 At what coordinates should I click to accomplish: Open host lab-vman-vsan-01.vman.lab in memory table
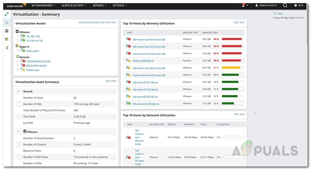(x=149, y=39)
